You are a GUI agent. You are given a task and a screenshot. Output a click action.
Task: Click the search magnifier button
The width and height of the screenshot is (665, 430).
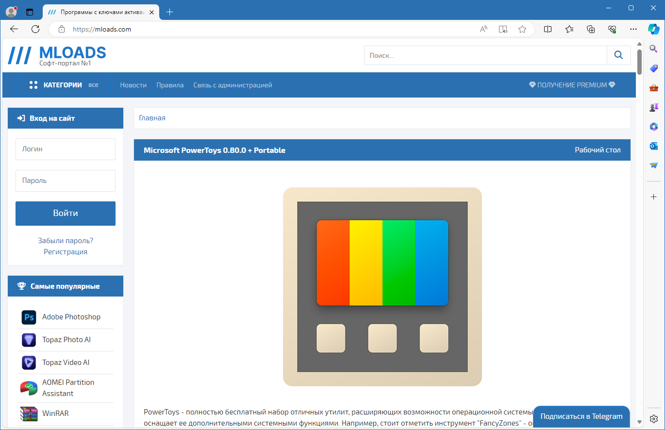pyautogui.click(x=618, y=55)
